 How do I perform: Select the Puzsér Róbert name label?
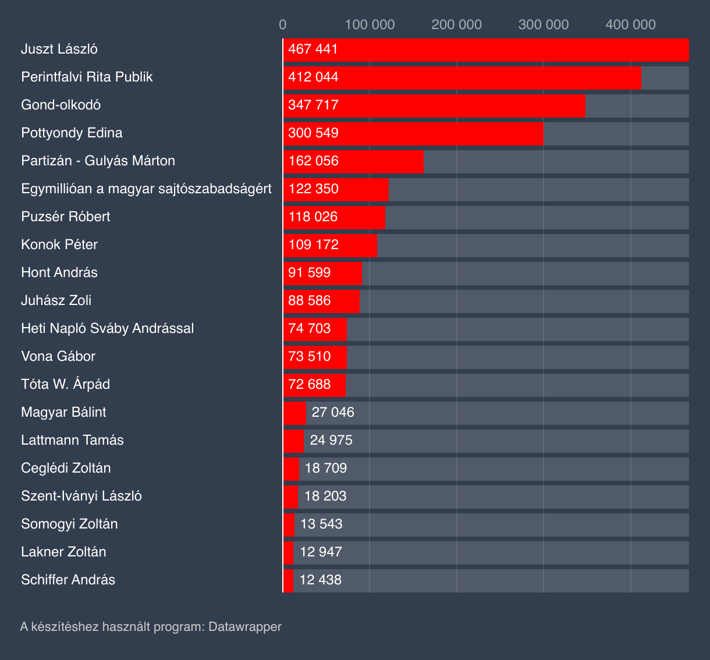pyautogui.click(x=65, y=217)
